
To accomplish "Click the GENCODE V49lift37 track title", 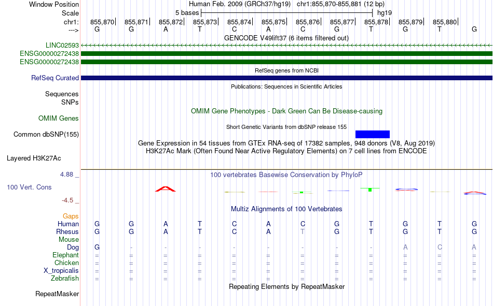I will tap(286, 38).
